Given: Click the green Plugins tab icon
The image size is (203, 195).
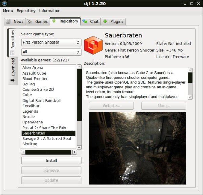Looking at the screenshot, I should point(106,21).
